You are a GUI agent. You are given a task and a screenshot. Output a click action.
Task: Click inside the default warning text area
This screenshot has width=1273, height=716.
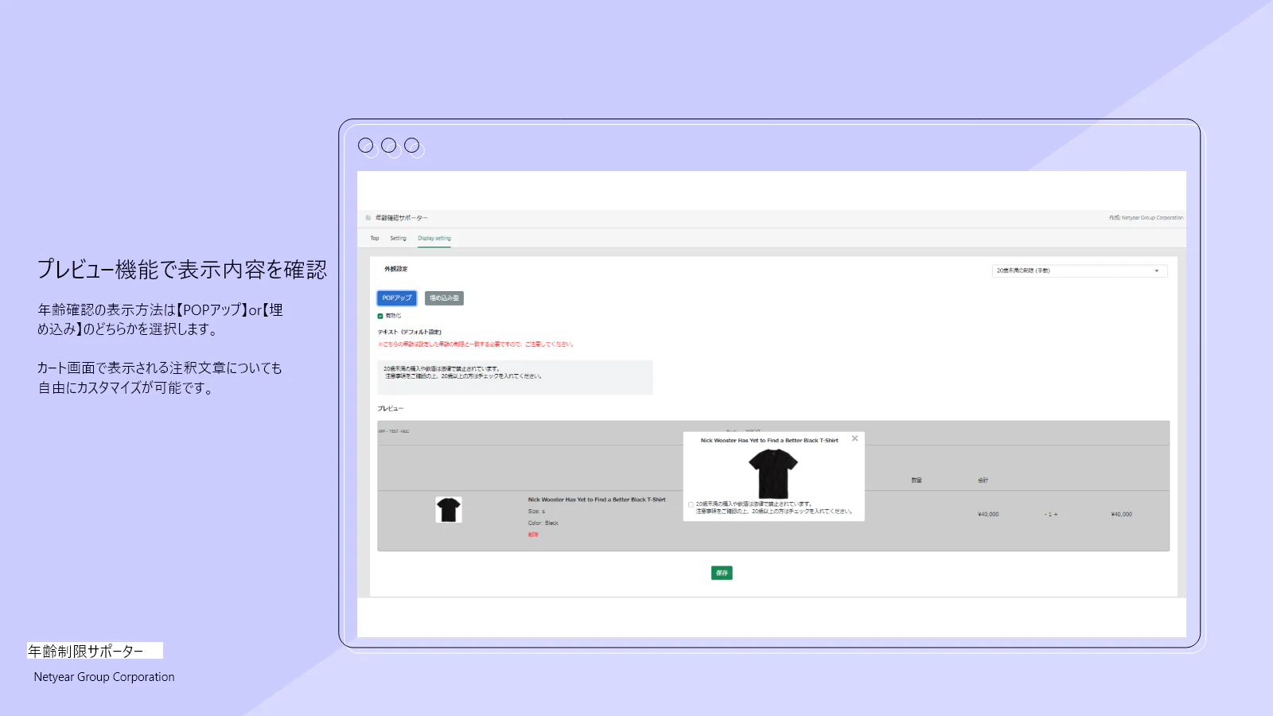(x=515, y=377)
